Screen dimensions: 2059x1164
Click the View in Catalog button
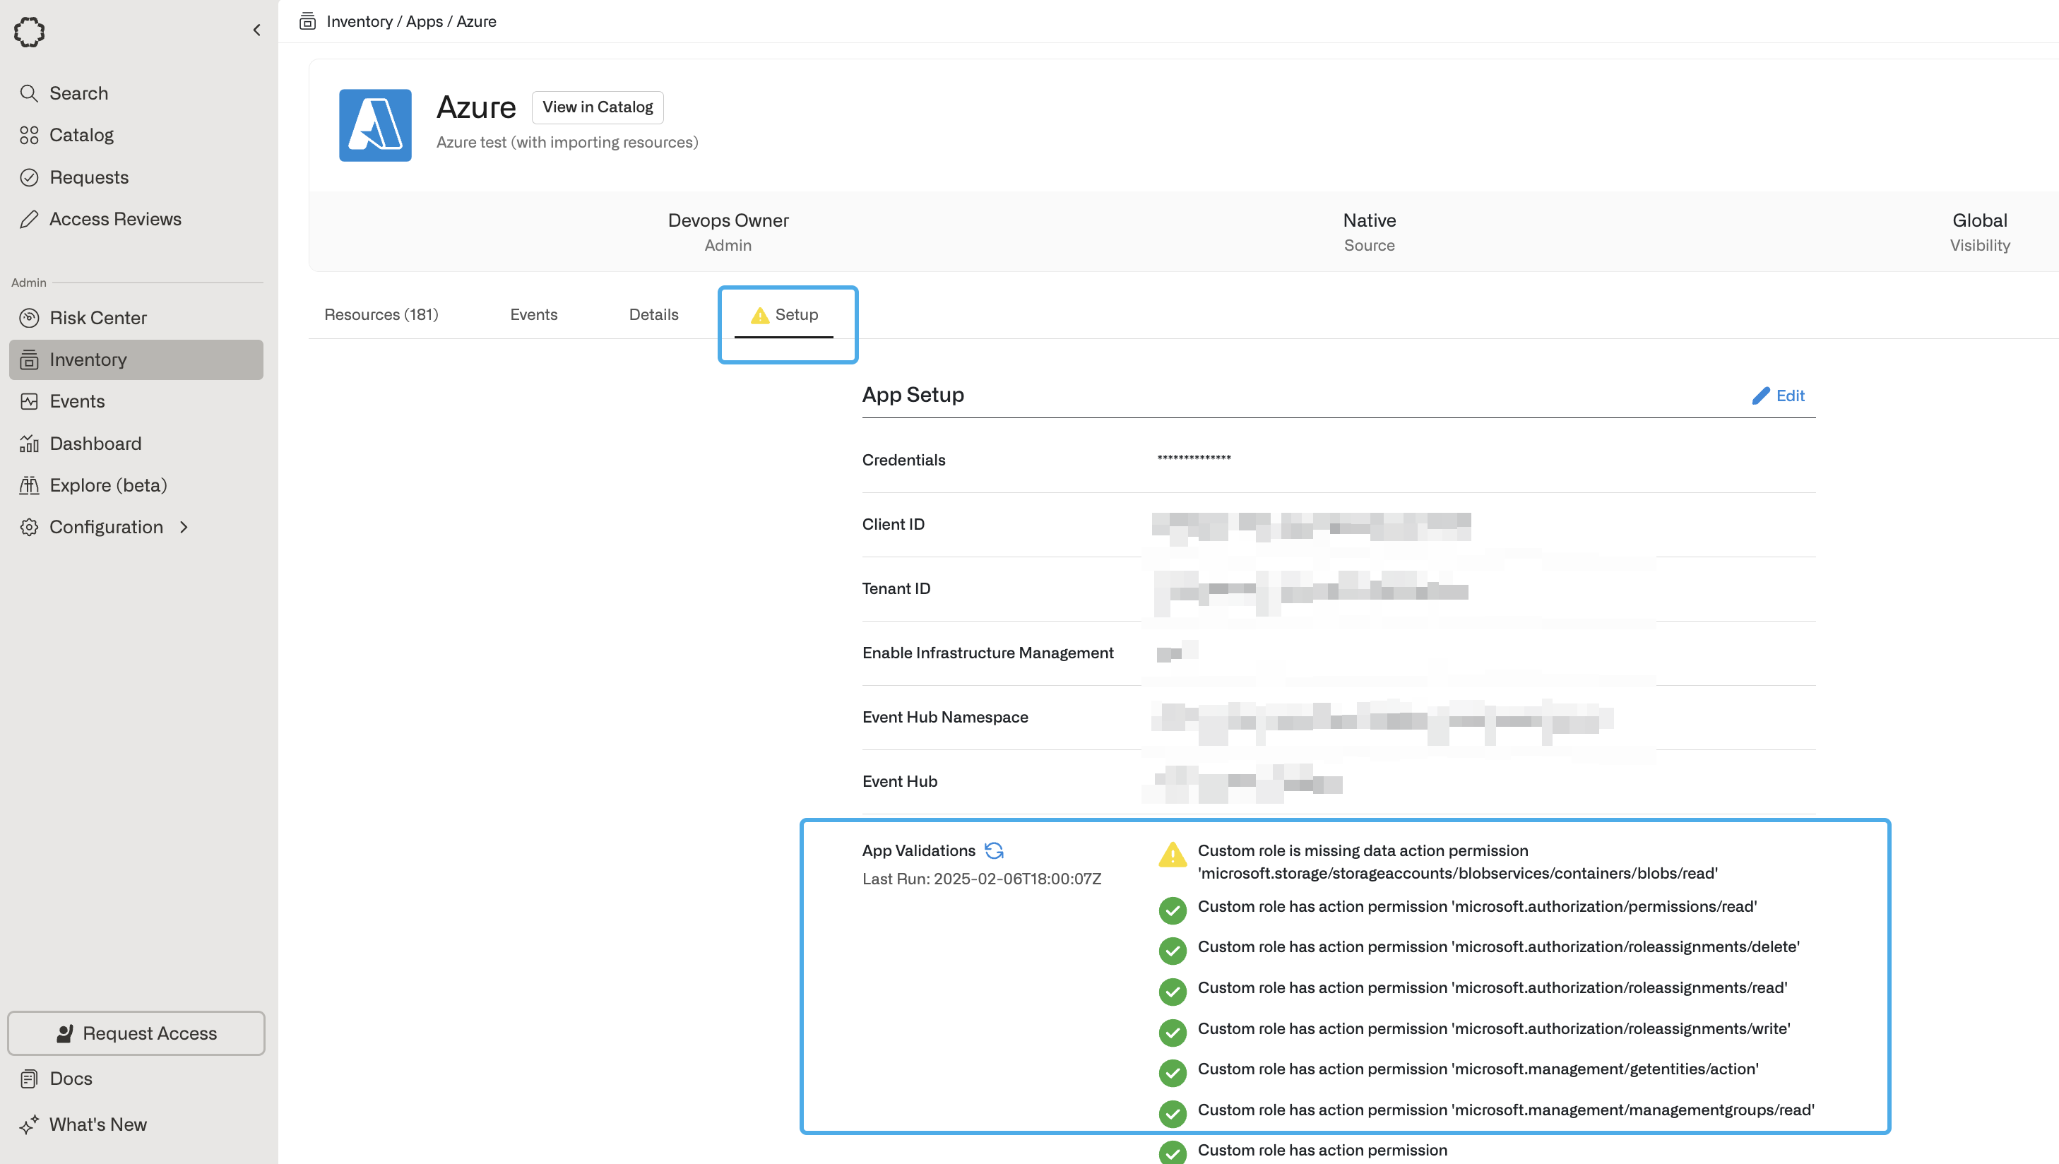[597, 107]
